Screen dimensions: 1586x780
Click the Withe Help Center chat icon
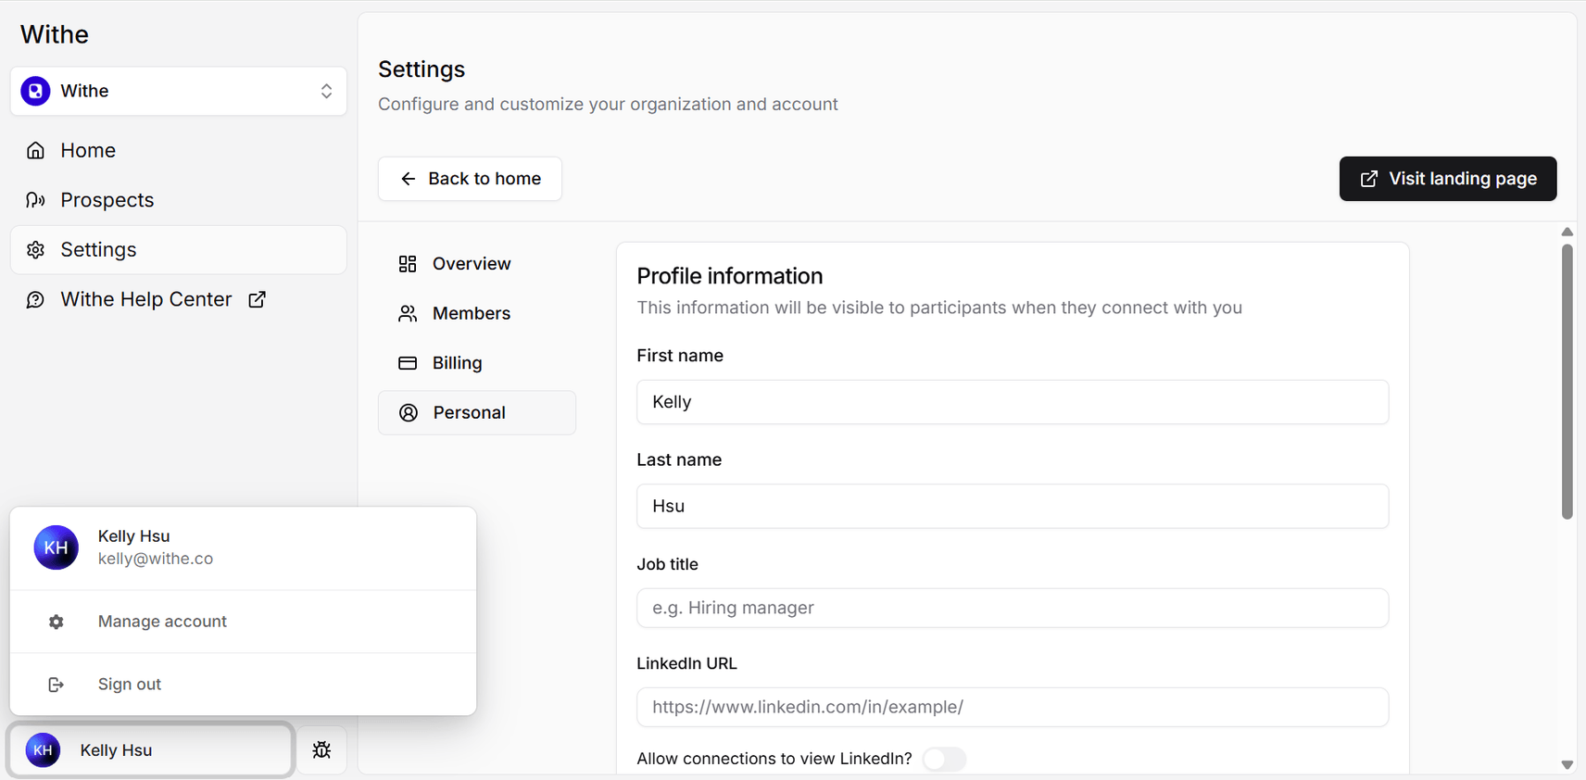coord(35,299)
